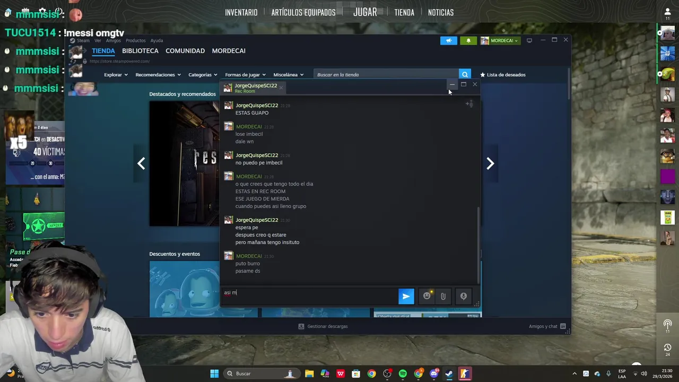Open ARTÍCULOS EQUIPADOS in game menu
This screenshot has width=679, height=382.
coord(303,12)
